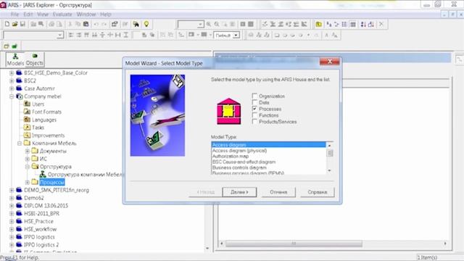Screen dimensions: 464x261
Task: Open the zoom level combo box
Action: tap(200, 24)
